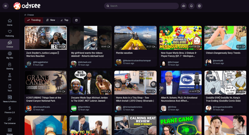Open Finance 2.0 category
This screenshot has height=135, width=249.
point(10,110)
